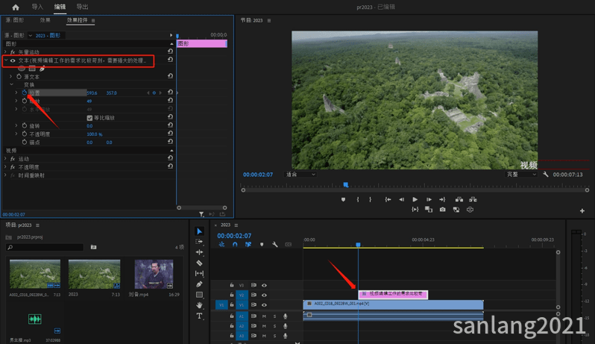
Task: Click the Export Frame camera icon
Action: pos(442,210)
